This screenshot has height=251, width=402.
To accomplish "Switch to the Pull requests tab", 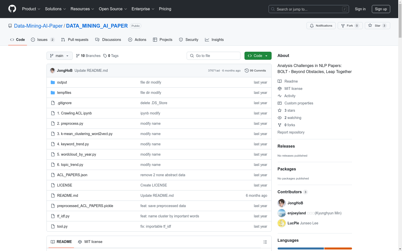I will (x=75, y=40).
